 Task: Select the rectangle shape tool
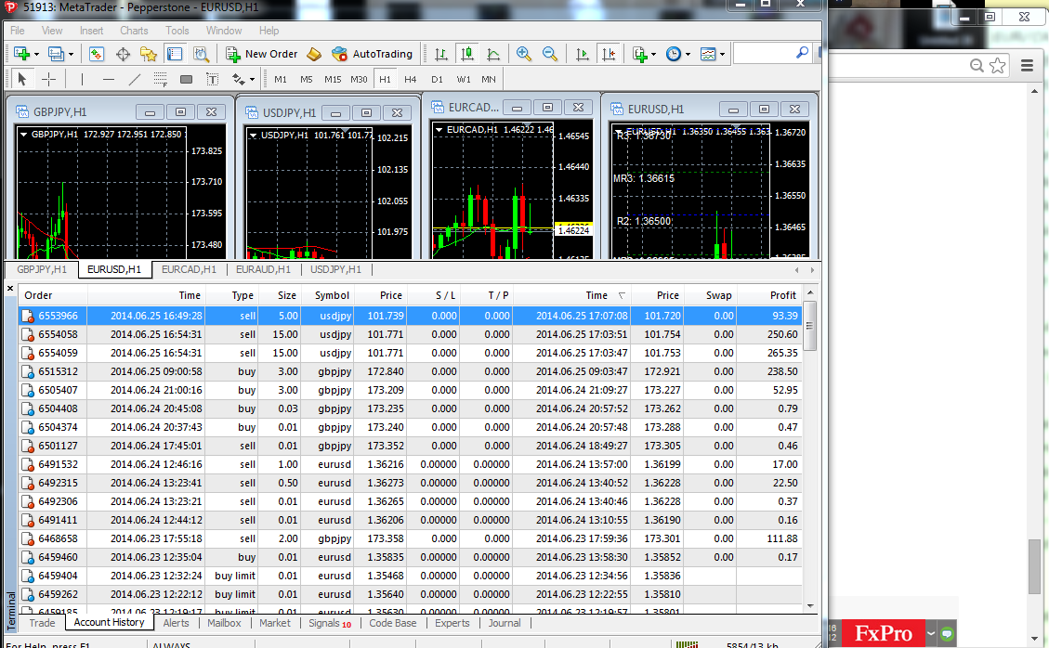click(187, 80)
